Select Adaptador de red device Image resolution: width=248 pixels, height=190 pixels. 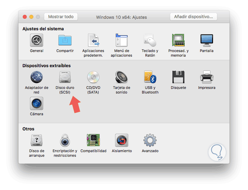[37, 77]
